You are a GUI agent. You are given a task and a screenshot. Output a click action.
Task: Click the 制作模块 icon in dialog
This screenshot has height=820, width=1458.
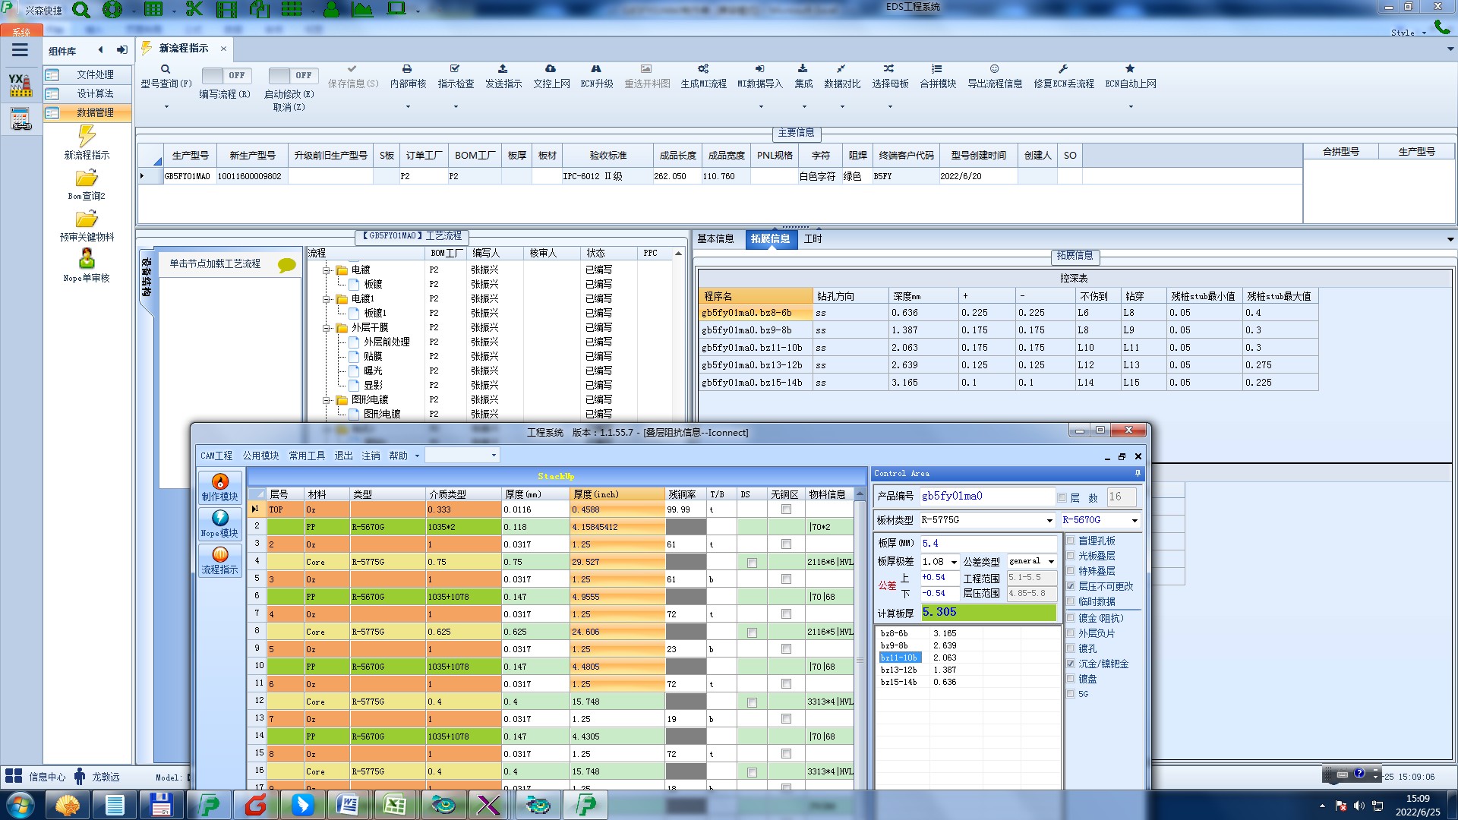click(x=220, y=482)
